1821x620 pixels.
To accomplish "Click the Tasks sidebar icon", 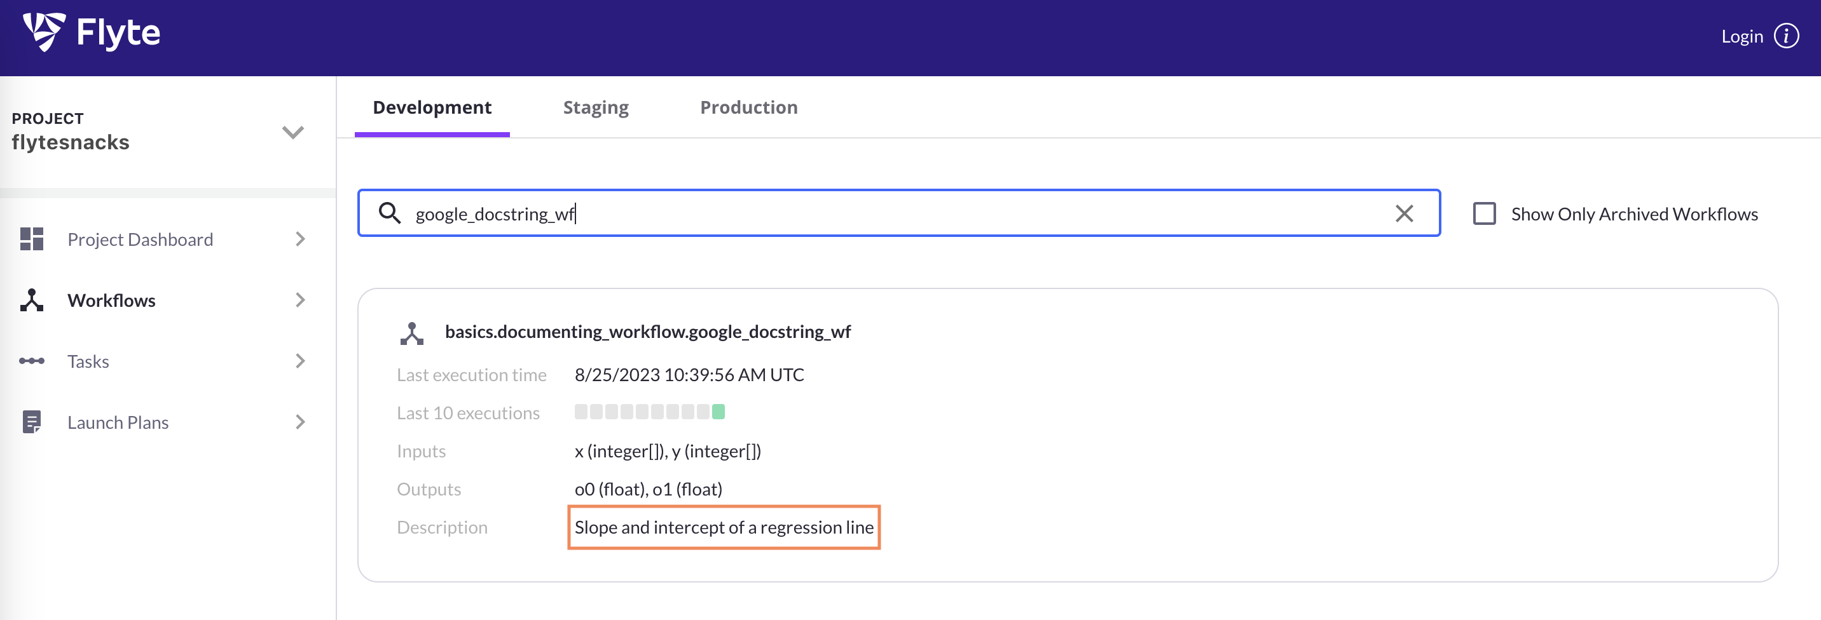I will [x=32, y=361].
